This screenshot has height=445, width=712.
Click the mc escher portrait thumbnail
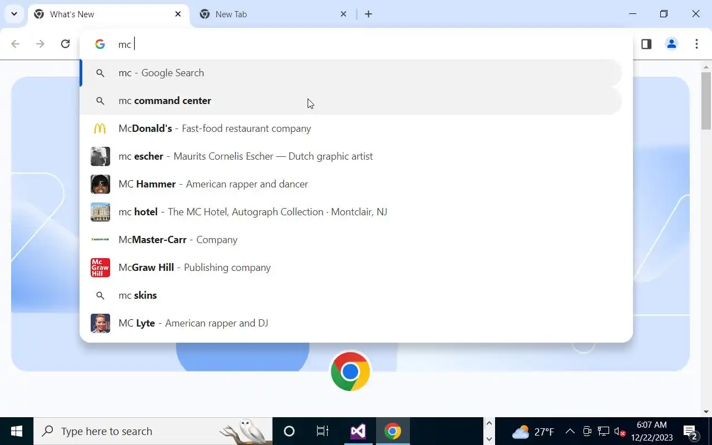pos(100,156)
